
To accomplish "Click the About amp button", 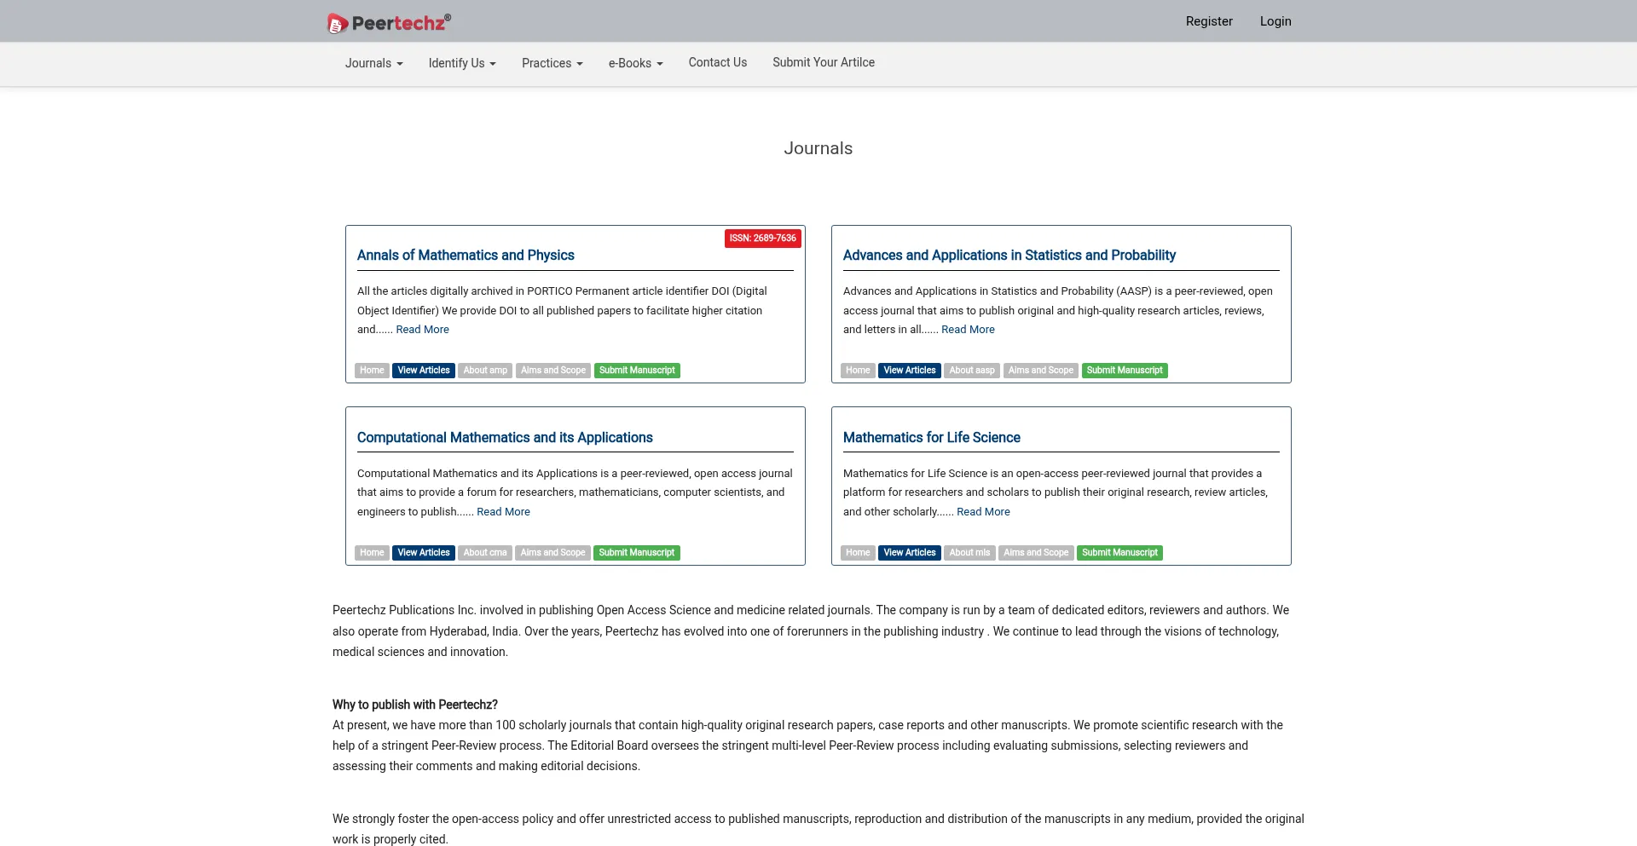I will click(484, 371).
